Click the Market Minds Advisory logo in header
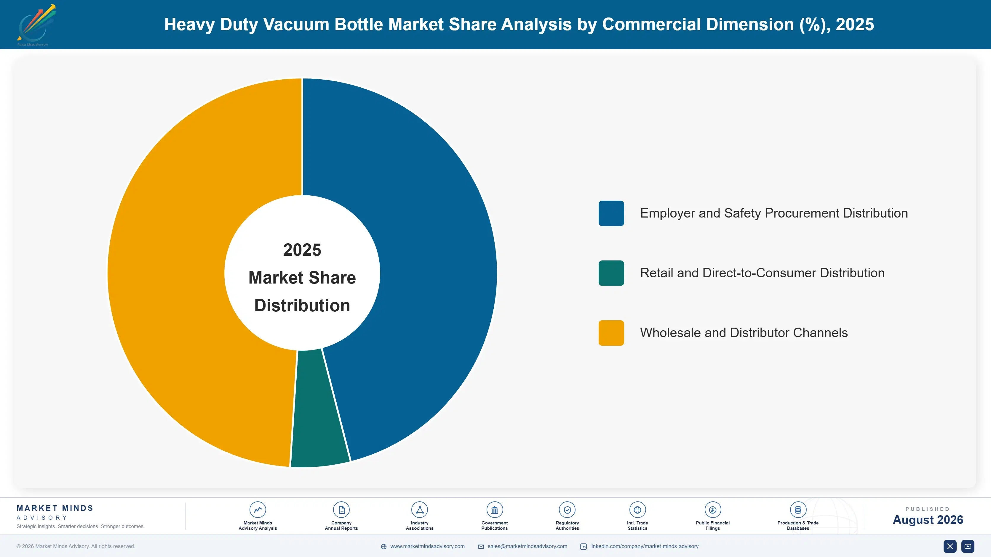 tap(36, 25)
